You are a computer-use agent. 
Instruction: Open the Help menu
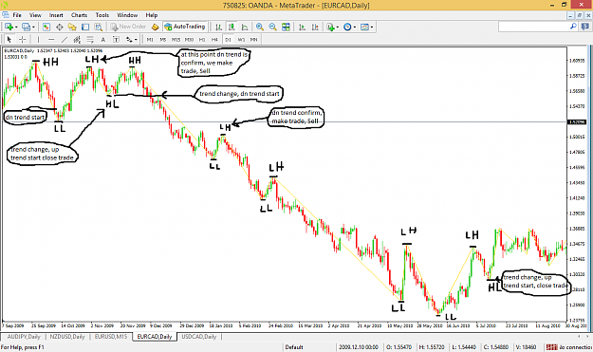point(152,15)
